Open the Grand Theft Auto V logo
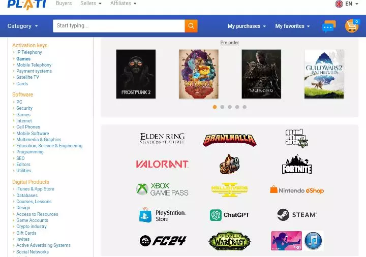Viewport: 366px width, 257px height. 297,139
